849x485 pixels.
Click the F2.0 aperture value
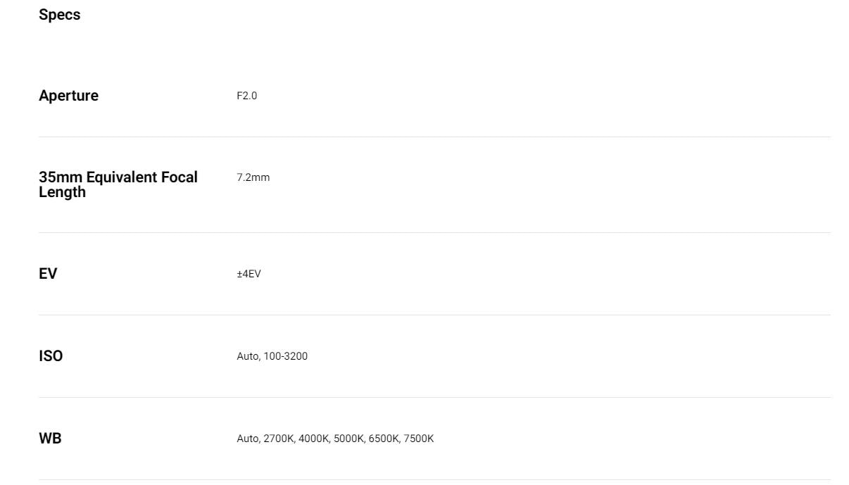246,96
